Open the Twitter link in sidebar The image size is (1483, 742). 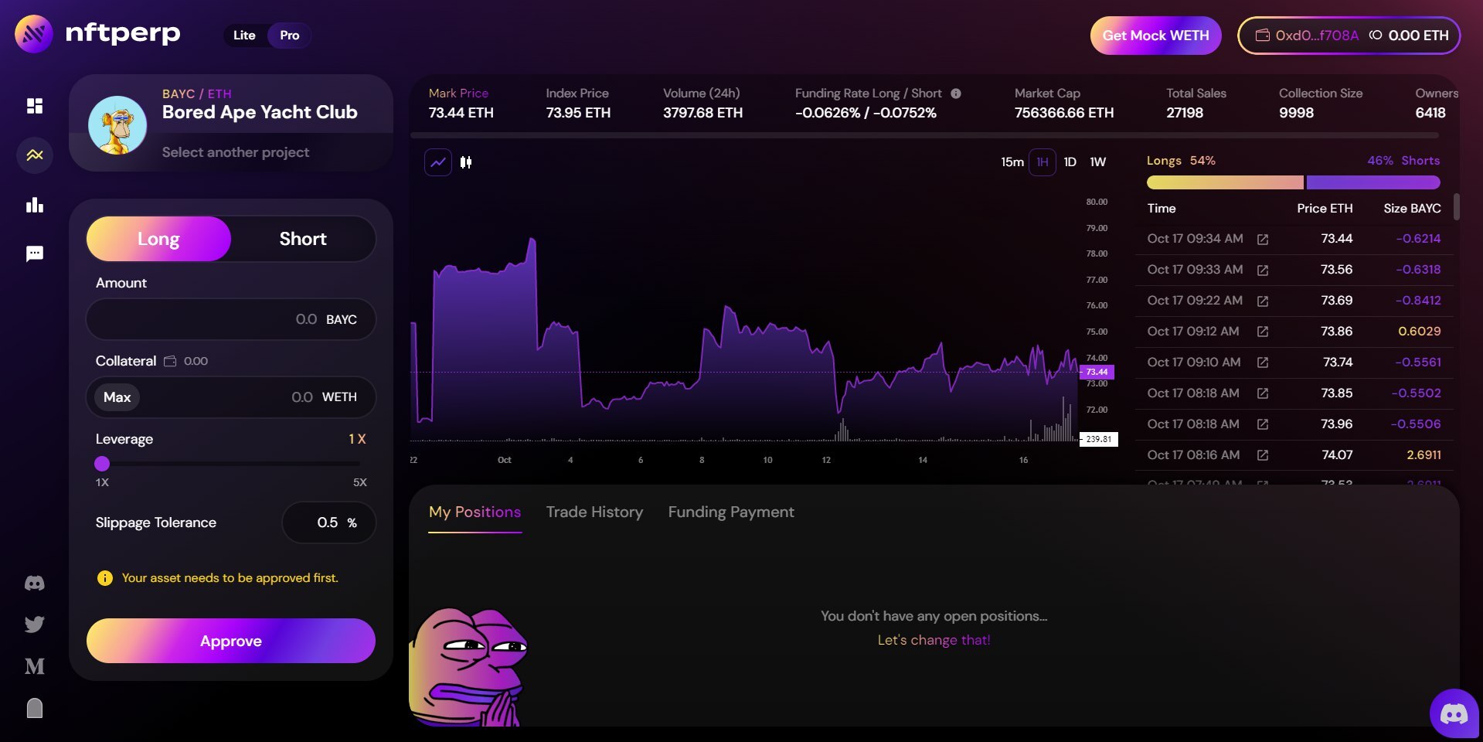click(x=35, y=625)
